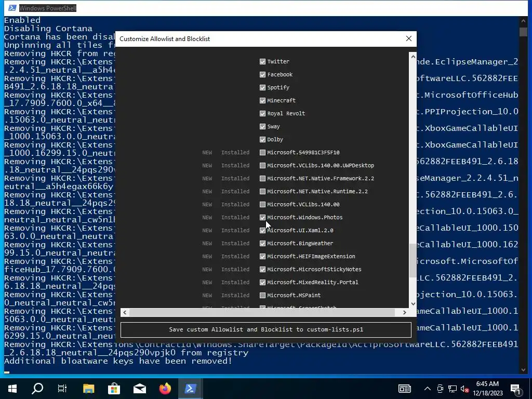
Task: Click the Meet Now tray icon
Action: point(440,389)
